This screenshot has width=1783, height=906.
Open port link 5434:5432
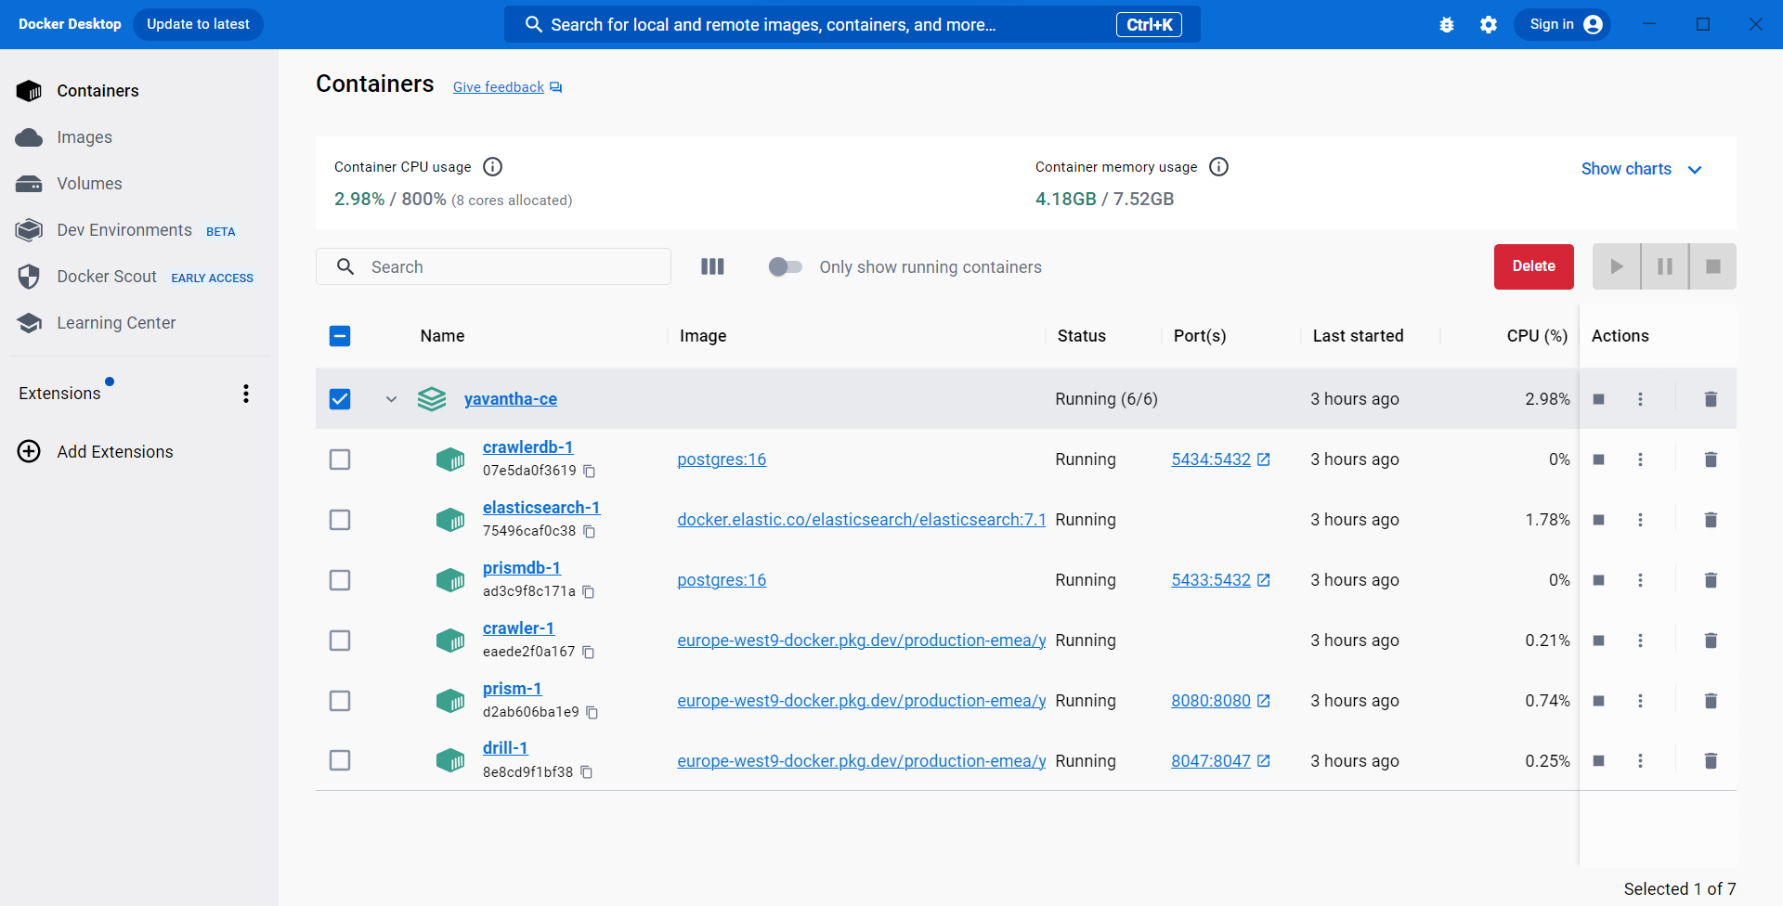pos(1220,459)
